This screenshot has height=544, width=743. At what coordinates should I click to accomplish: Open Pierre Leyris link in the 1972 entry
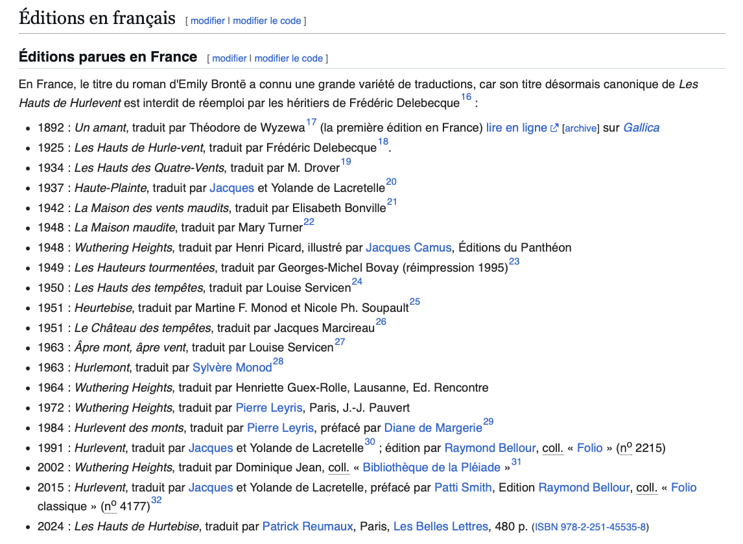268,408
